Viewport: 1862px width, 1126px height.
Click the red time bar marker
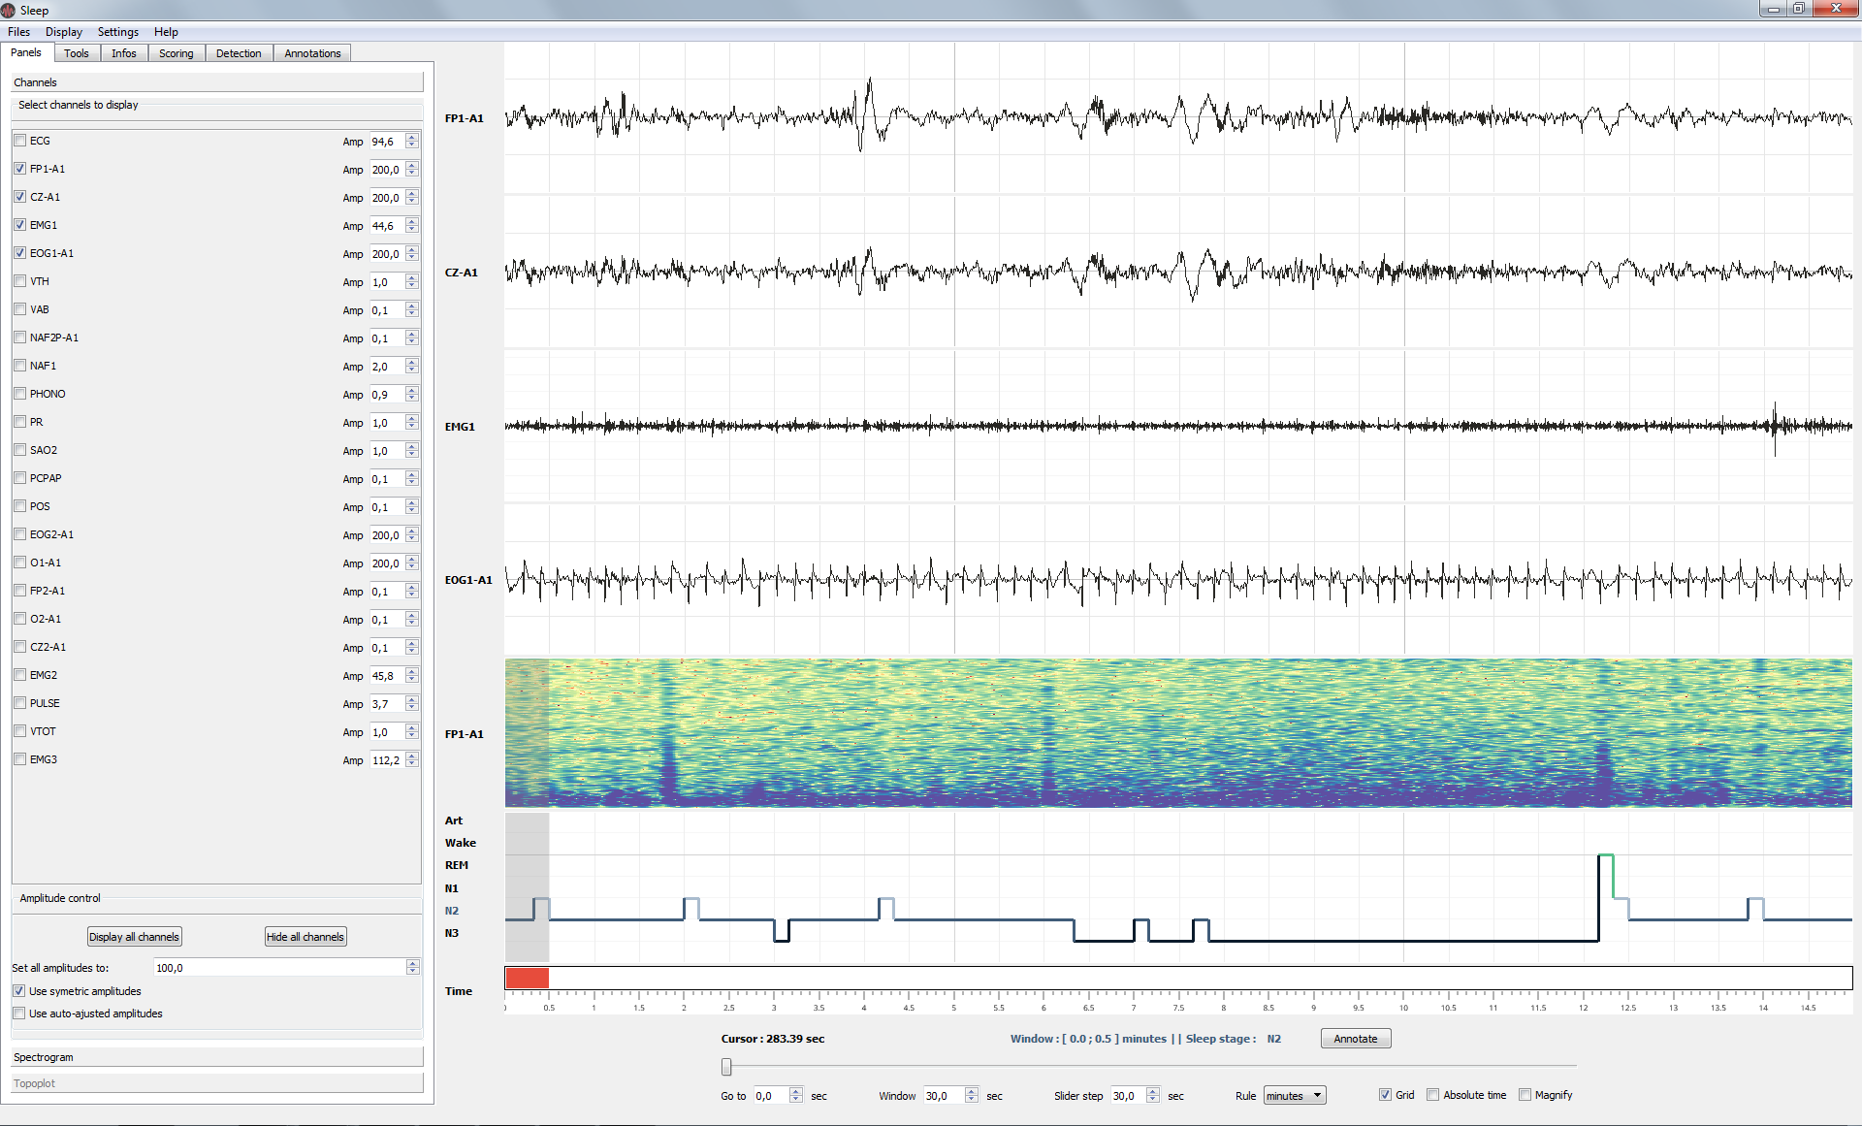[x=527, y=978]
